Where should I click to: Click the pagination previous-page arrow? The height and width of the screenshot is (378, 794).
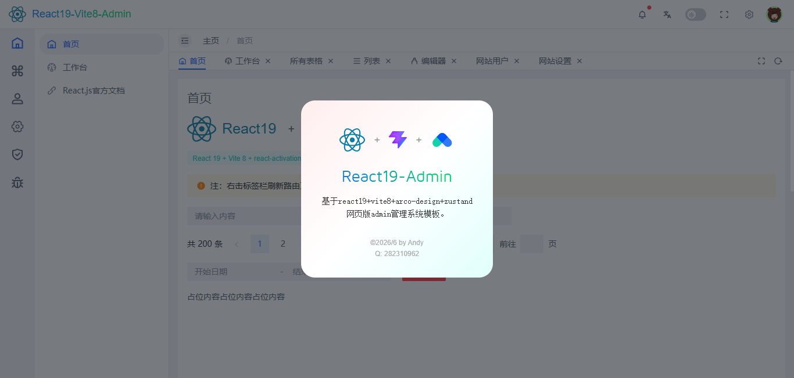tap(237, 244)
